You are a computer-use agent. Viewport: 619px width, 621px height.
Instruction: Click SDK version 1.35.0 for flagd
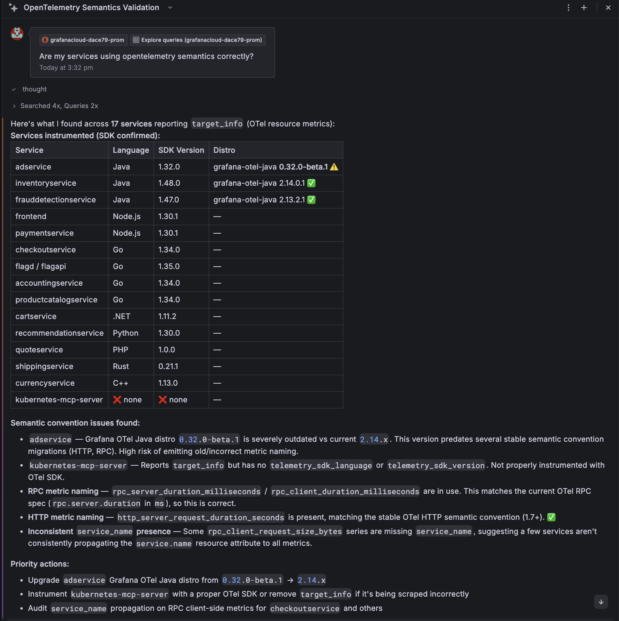181,267
